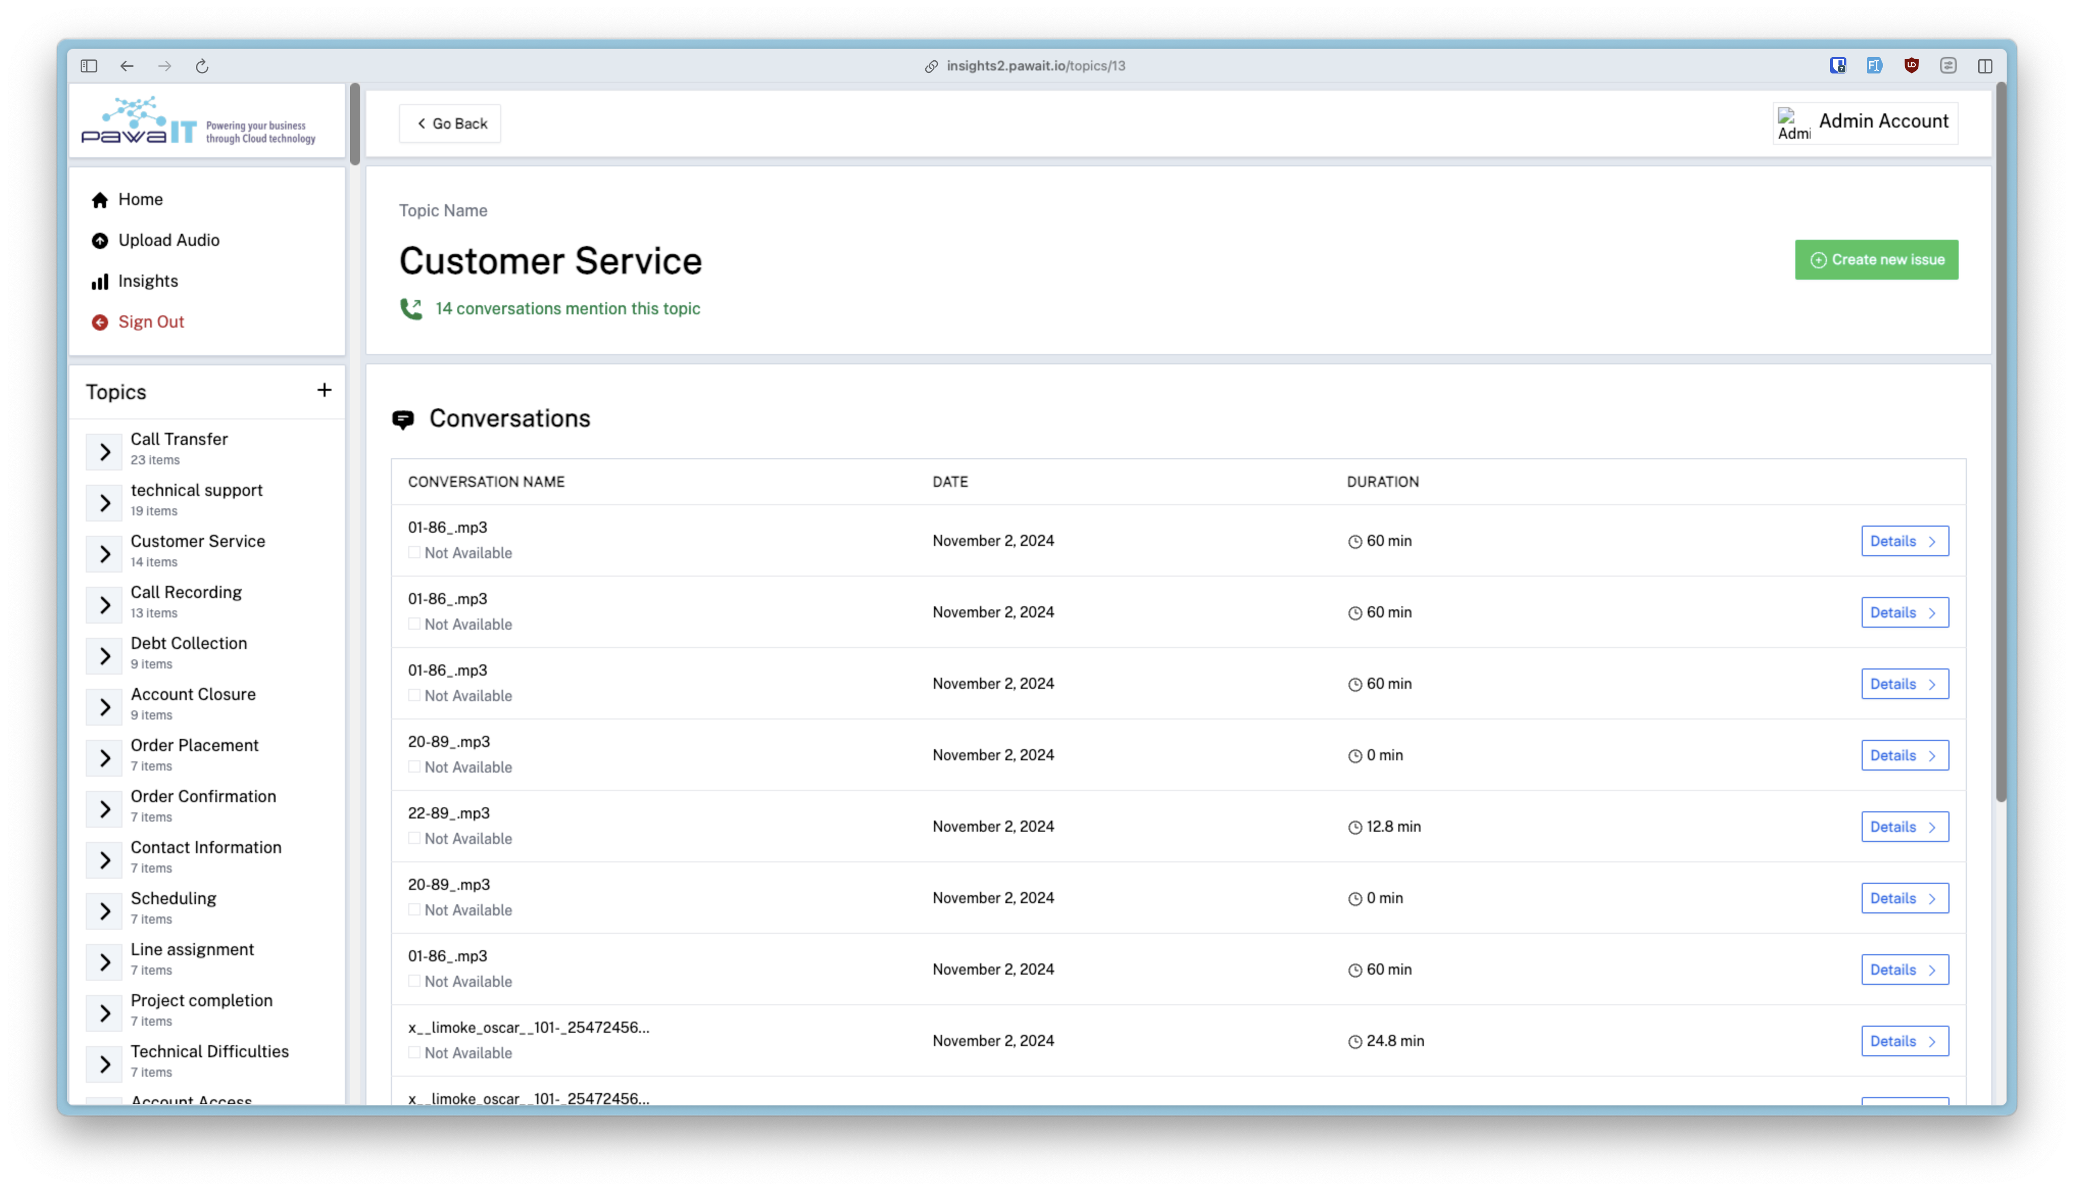
Task: Click the Create new issue button
Action: click(1876, 260)
